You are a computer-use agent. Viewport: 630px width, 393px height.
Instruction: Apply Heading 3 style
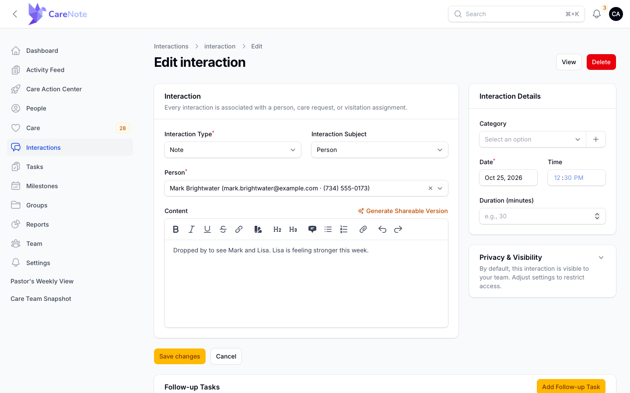pos(293,229)
